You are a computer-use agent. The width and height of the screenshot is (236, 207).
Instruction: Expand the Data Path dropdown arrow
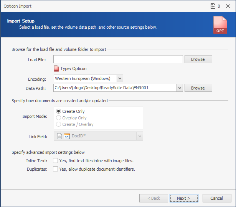(x=180, y=88)
